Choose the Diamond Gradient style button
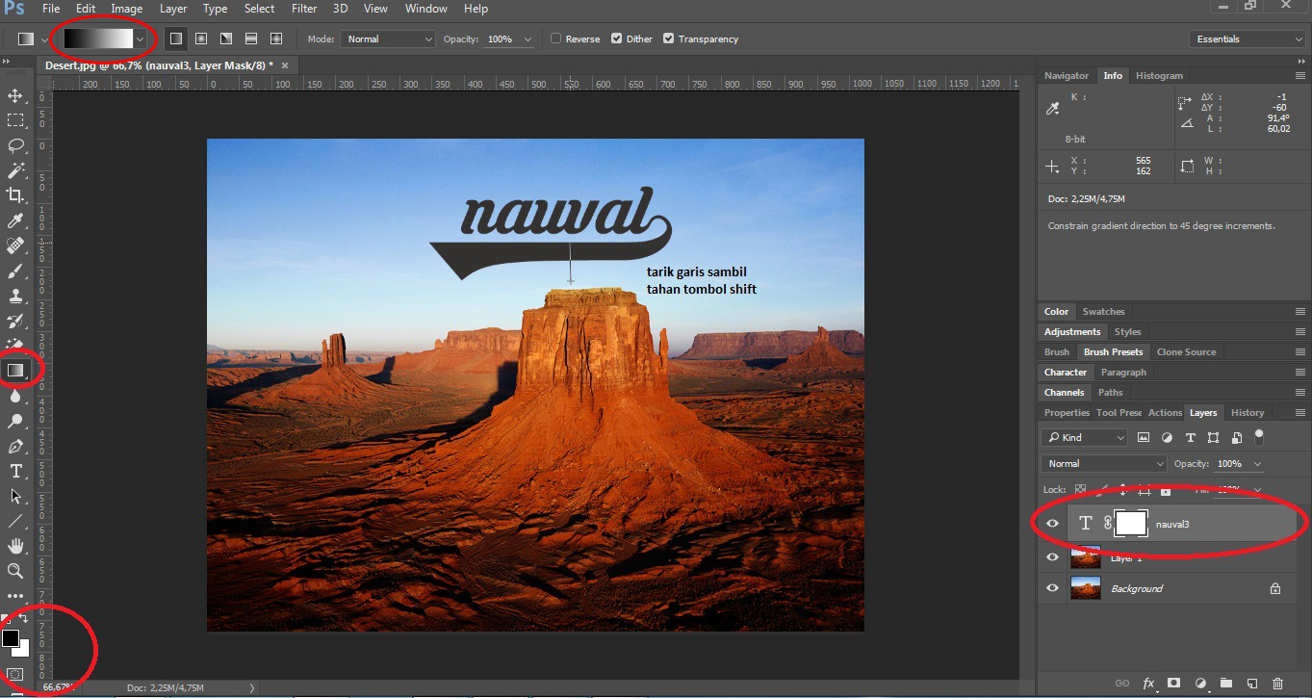Viewport: 1312px width, 698px height. (x=276, y=39)
